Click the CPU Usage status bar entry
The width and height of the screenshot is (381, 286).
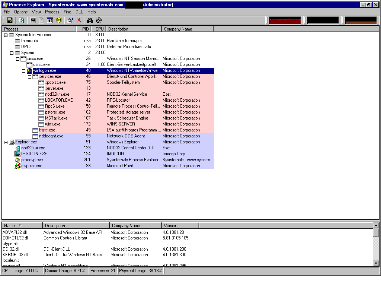[22, 271]
